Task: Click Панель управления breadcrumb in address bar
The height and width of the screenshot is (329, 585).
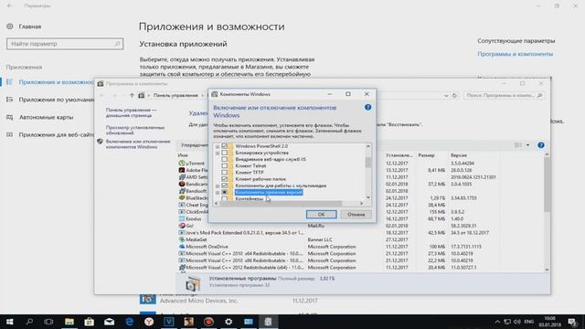Action: [175, 95]
